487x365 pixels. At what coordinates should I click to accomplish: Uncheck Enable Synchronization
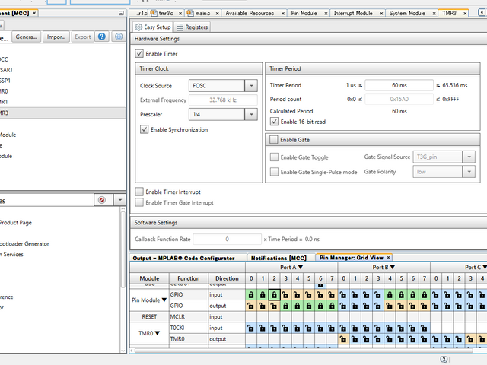145,130
